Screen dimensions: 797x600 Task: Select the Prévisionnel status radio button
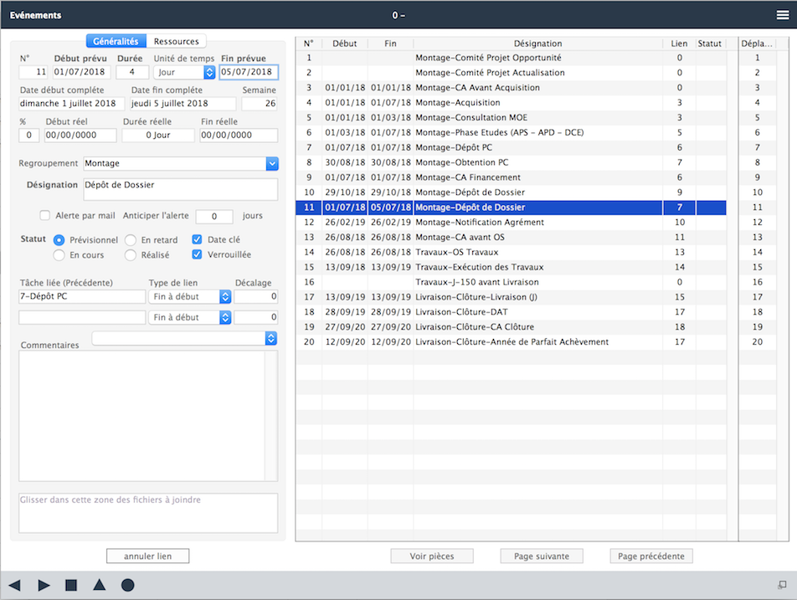[x=59, y=240]
